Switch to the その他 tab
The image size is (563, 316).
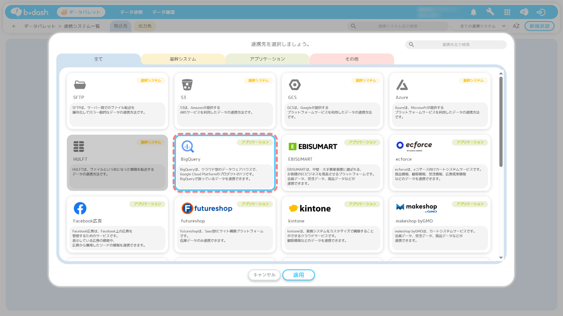[x=352, y=59]
